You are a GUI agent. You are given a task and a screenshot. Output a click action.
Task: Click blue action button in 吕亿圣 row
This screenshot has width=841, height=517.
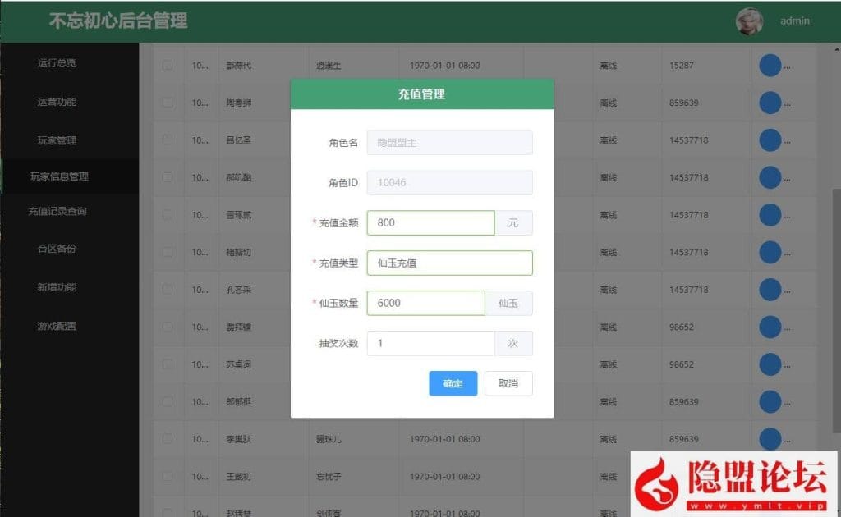(x=770, y=140)
